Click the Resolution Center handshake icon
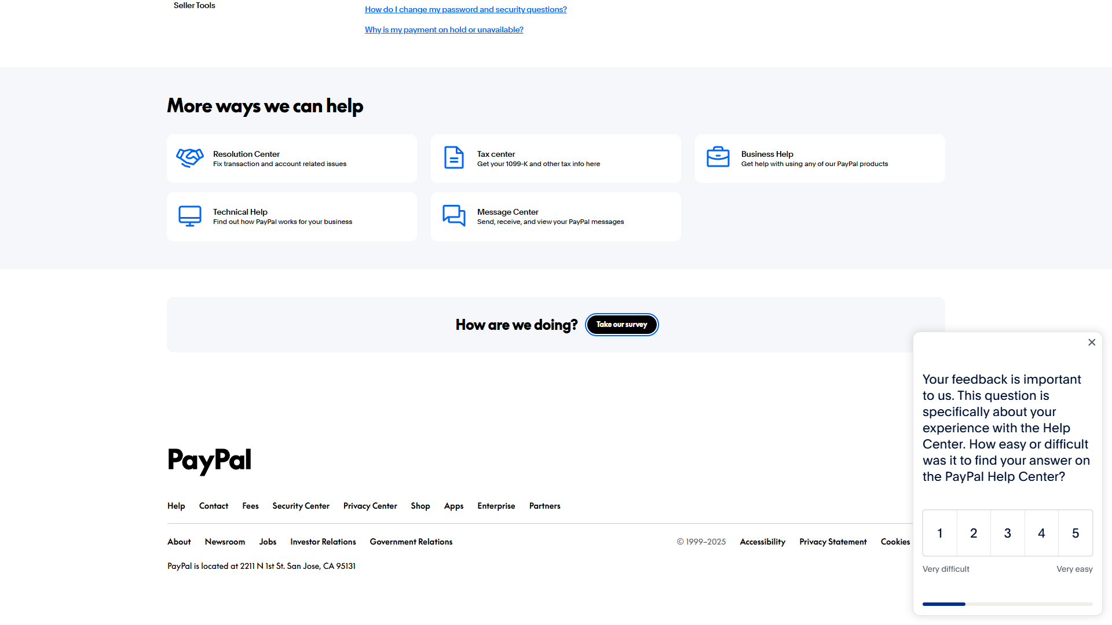 click(189, 157)
